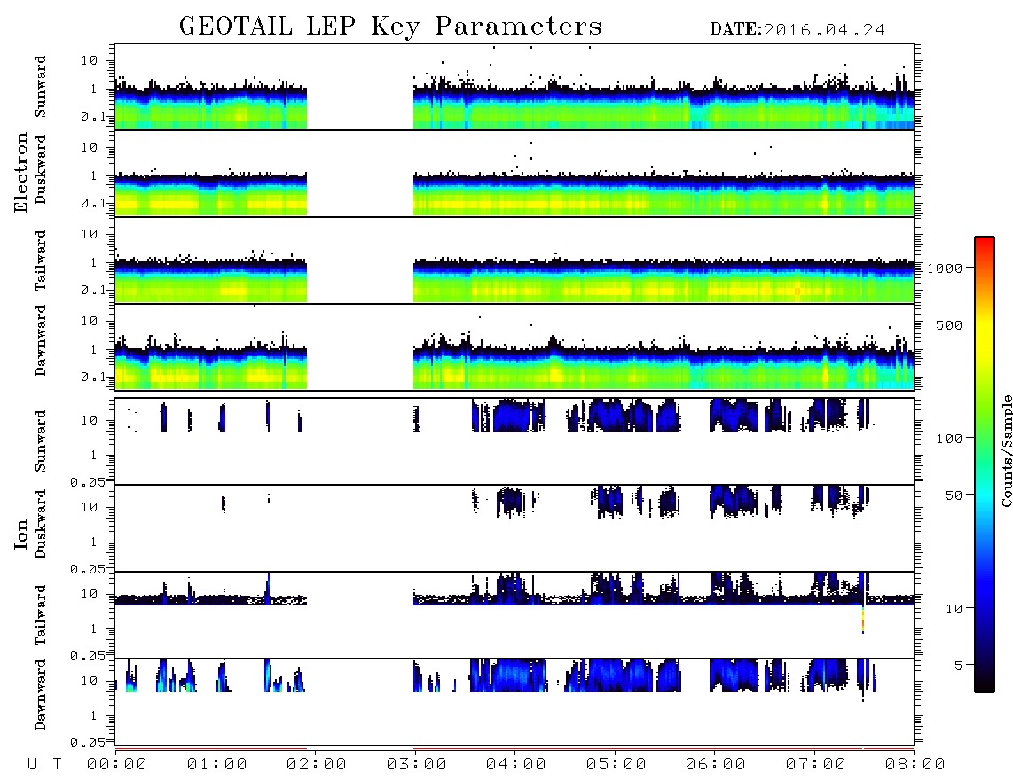Click the colorbar tick label 1000
The image size is (1013, 780).
click(x=945, y=268)
